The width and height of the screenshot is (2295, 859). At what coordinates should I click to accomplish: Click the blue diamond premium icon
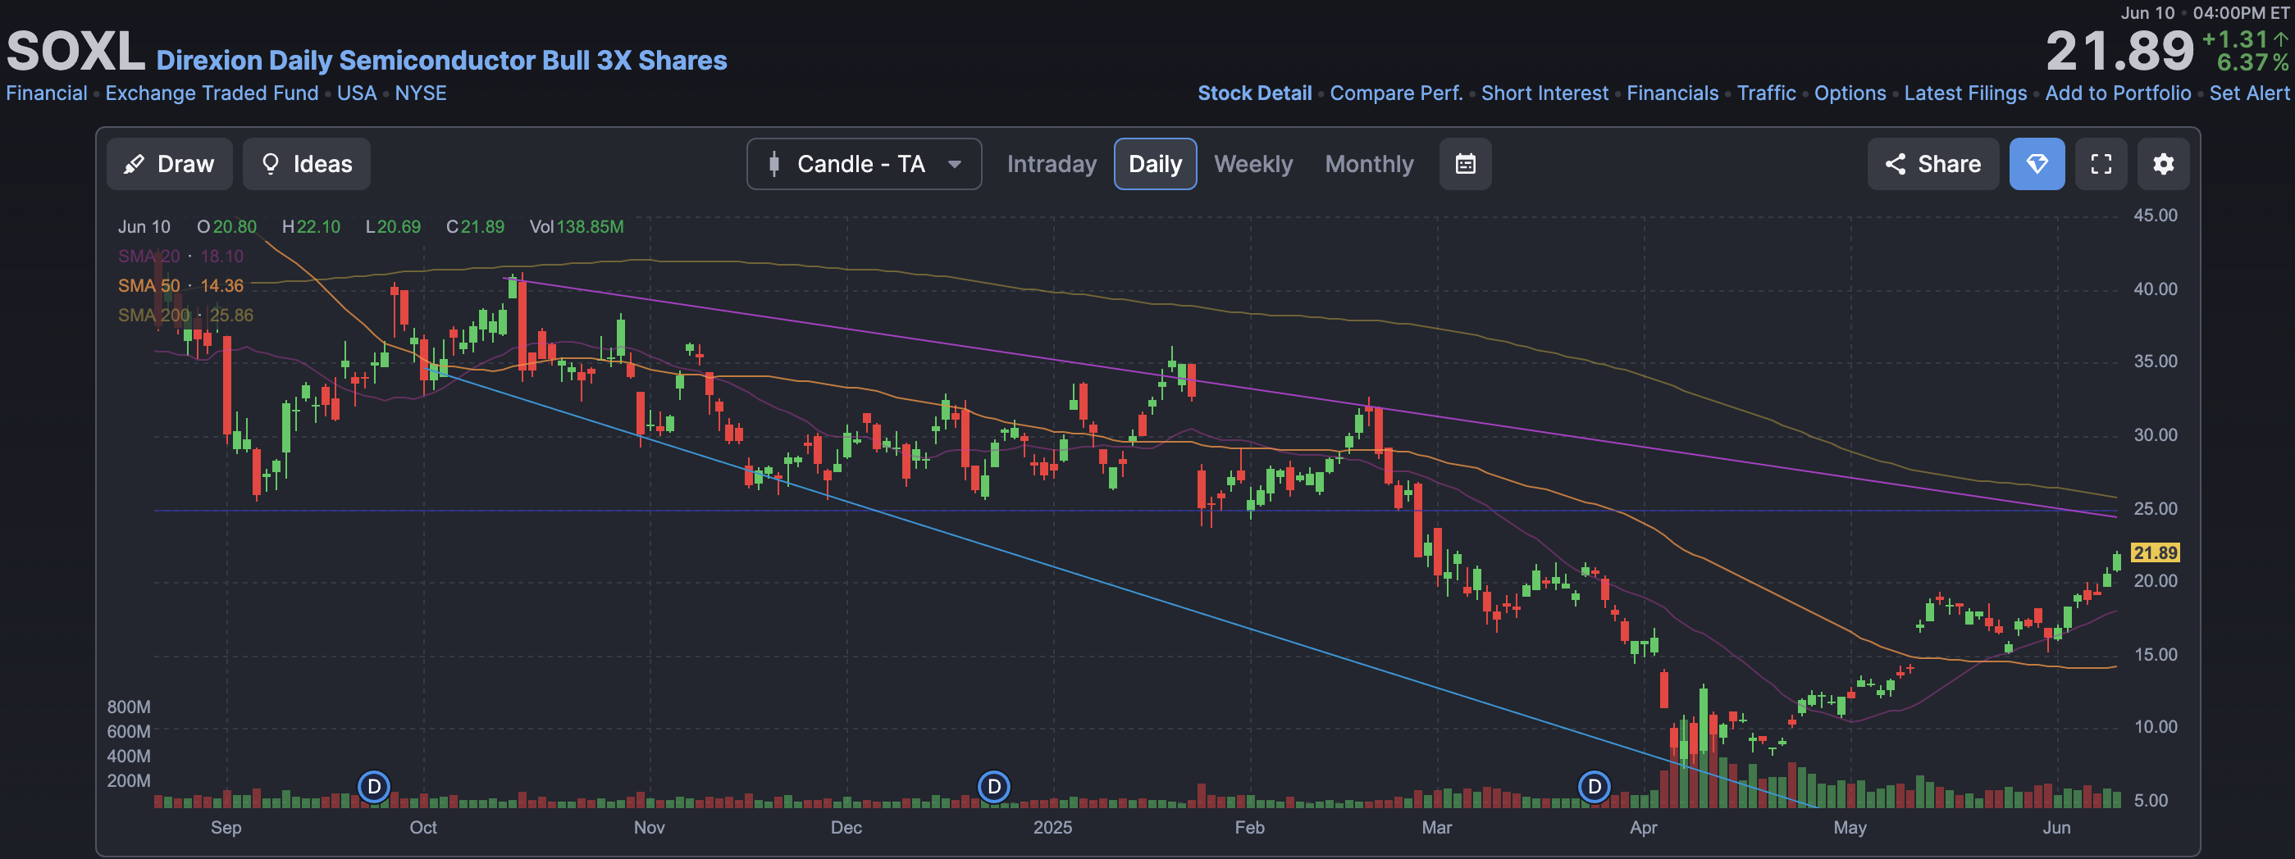coord(2037,164)
